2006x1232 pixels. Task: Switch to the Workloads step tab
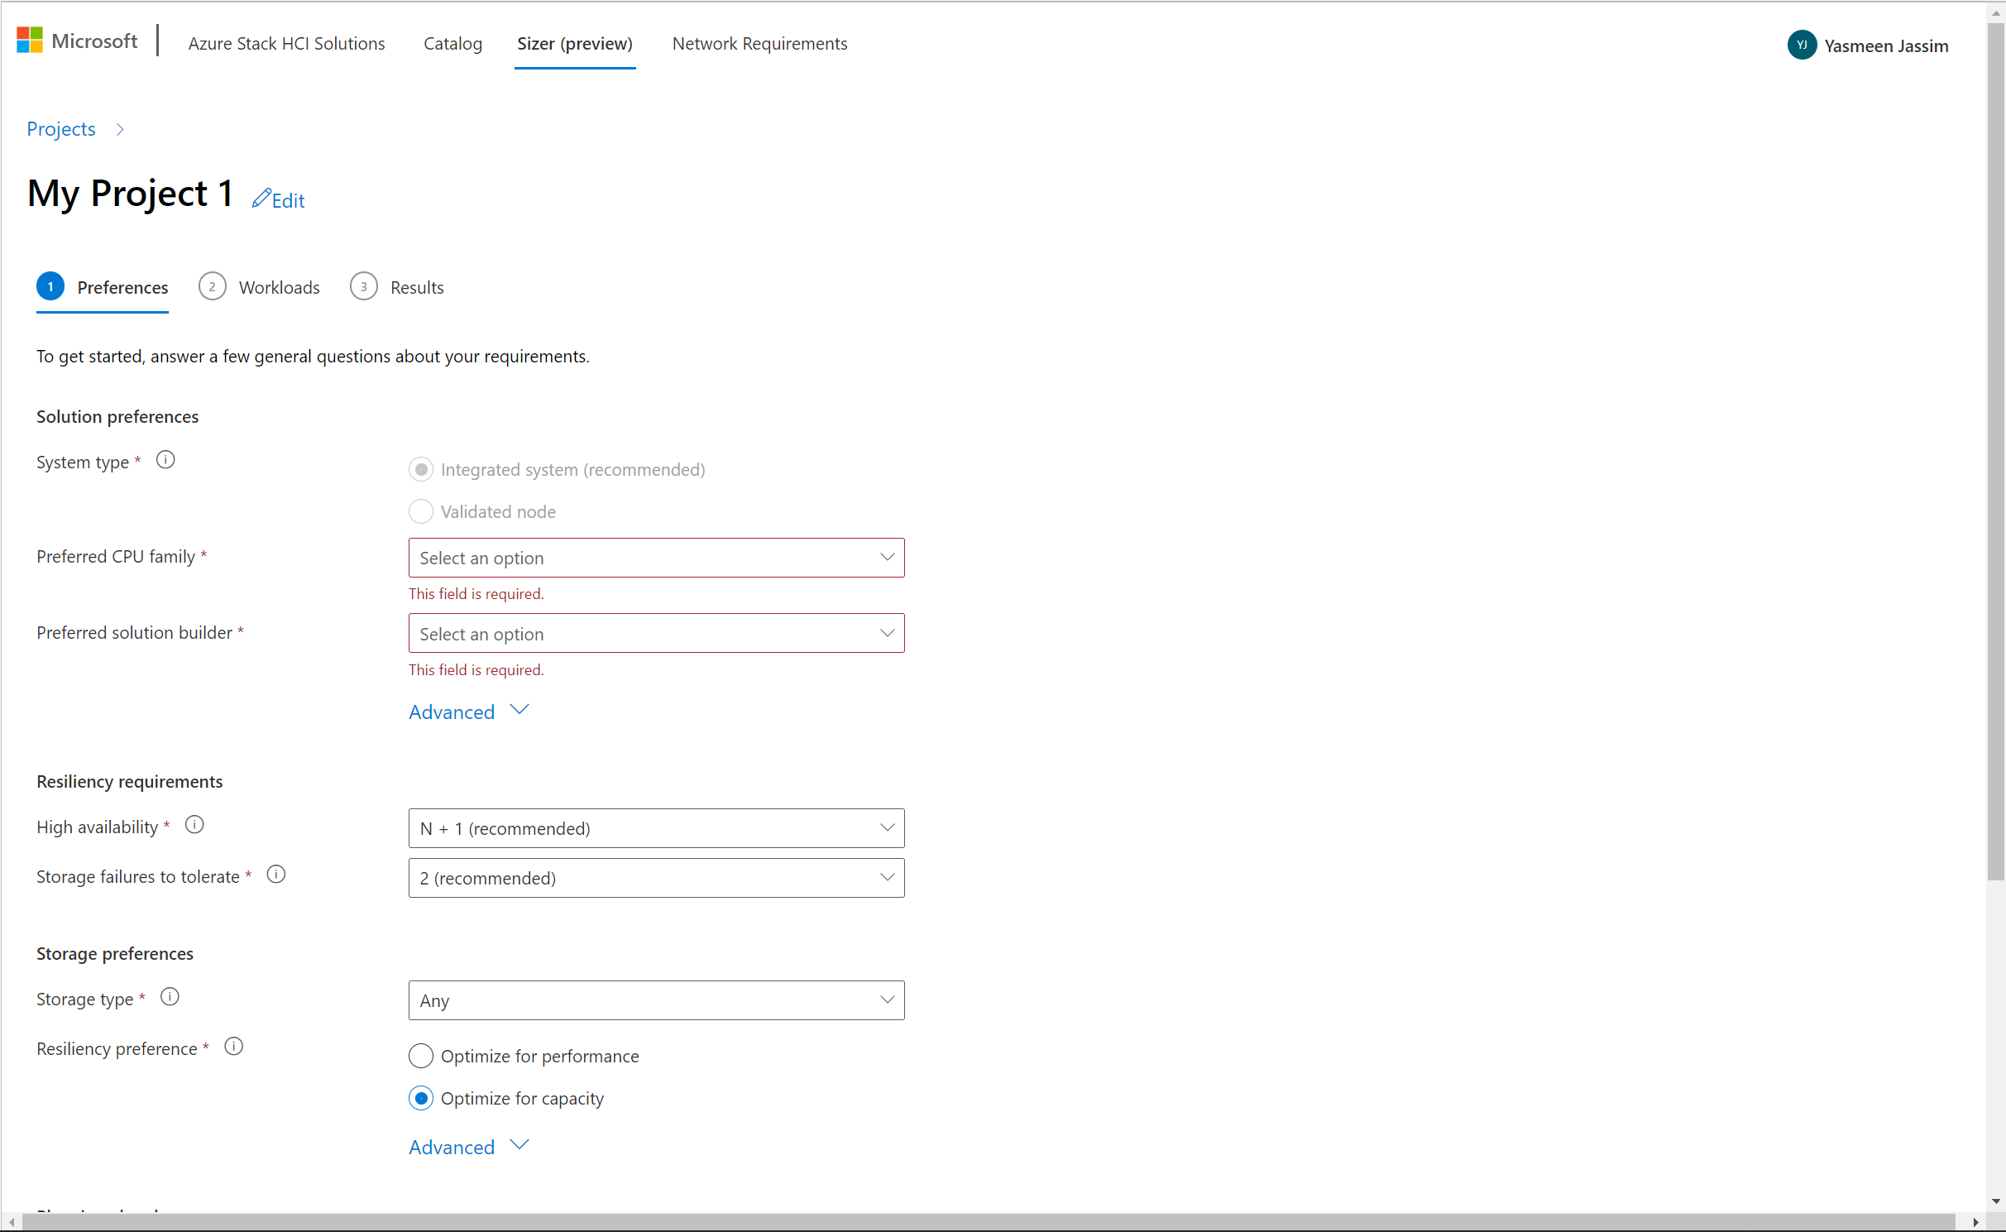tap(260, 287)
